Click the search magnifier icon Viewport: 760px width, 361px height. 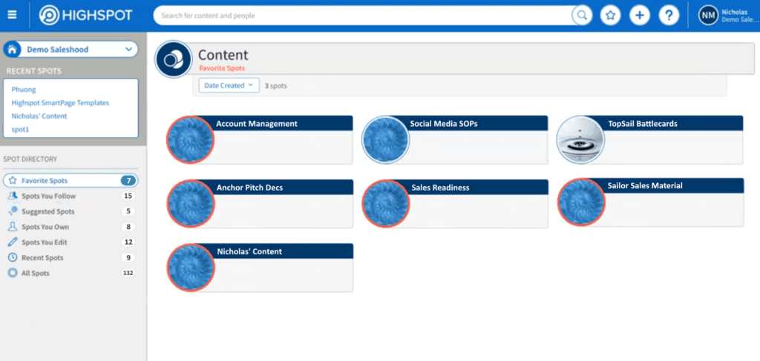[582, 16]
